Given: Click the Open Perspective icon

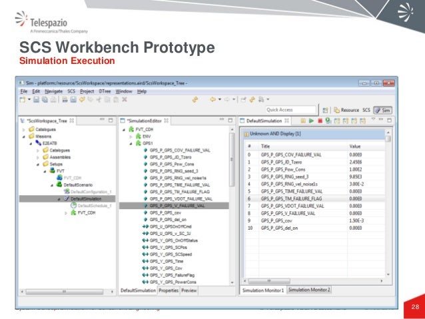Looking at the screenshot, I should [x=325, y=110].
